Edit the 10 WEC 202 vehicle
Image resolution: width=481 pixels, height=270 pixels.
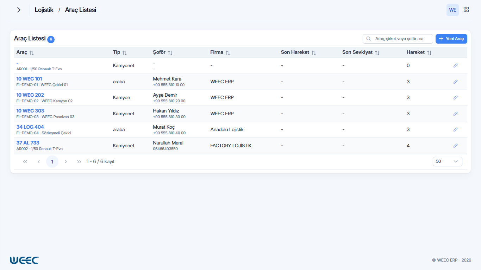point(455,97)
